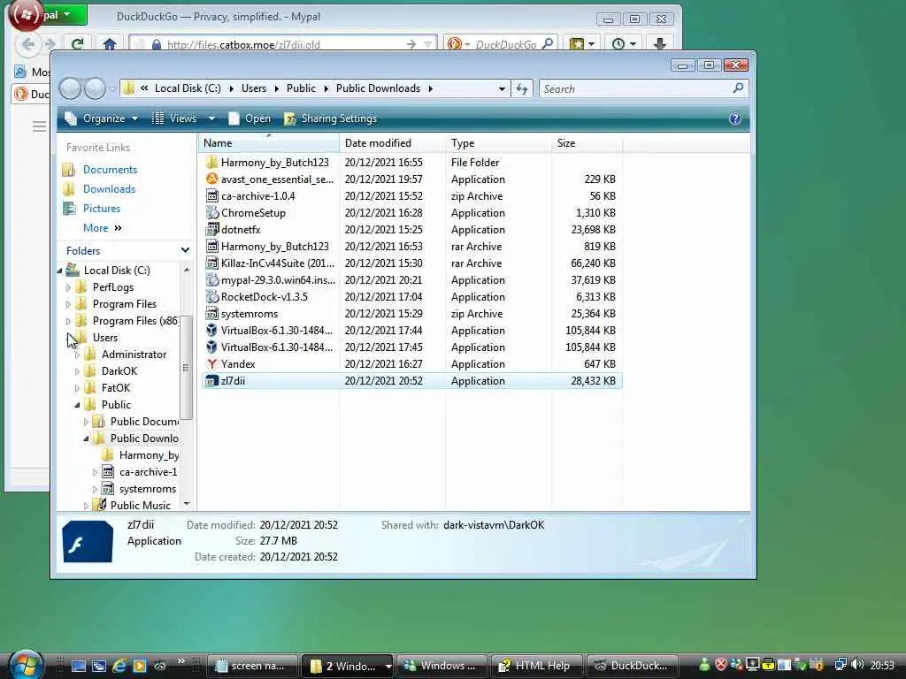Click the Mypal URL address field

pos(283,44)
